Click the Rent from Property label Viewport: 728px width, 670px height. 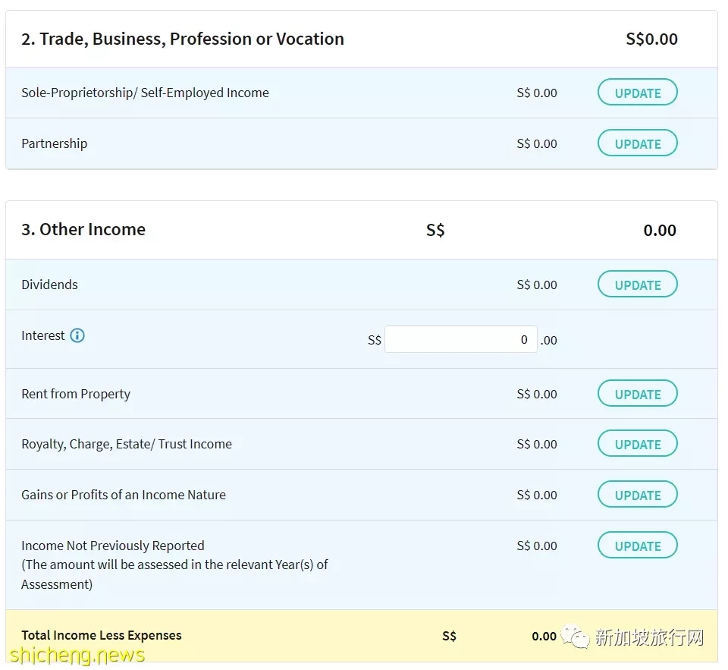tap(76, 394)
